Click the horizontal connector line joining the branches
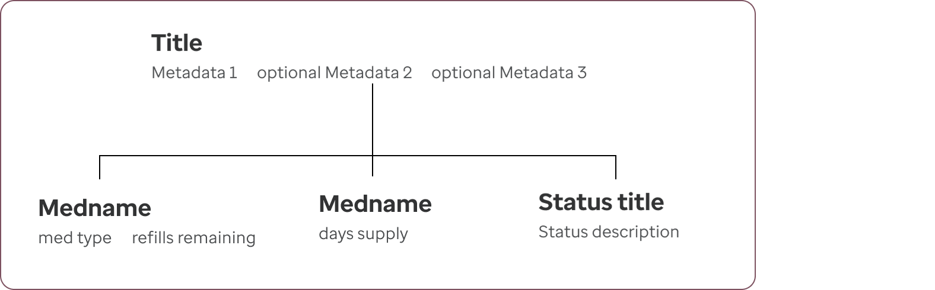The image size is (935, 290). pos(358,156)
